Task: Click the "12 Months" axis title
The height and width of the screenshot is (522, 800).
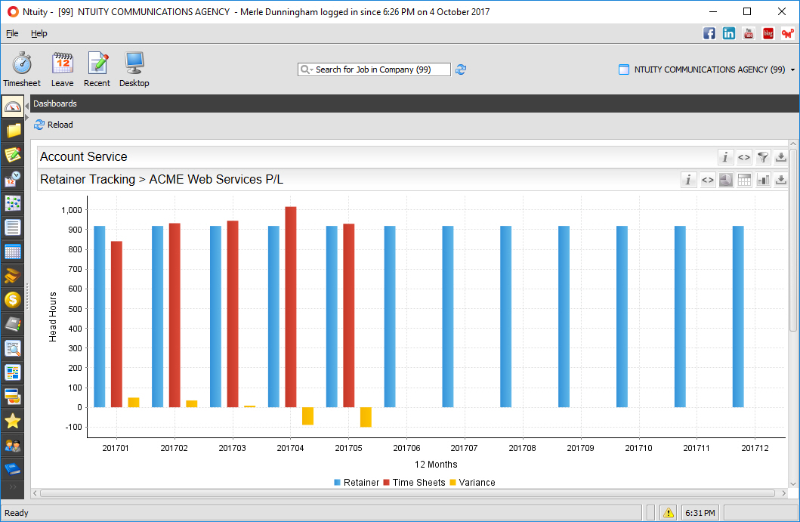Action: point(436,465)
